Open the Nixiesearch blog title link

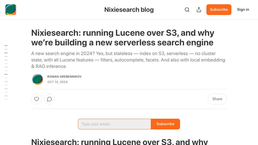click(x=129, y=10)
